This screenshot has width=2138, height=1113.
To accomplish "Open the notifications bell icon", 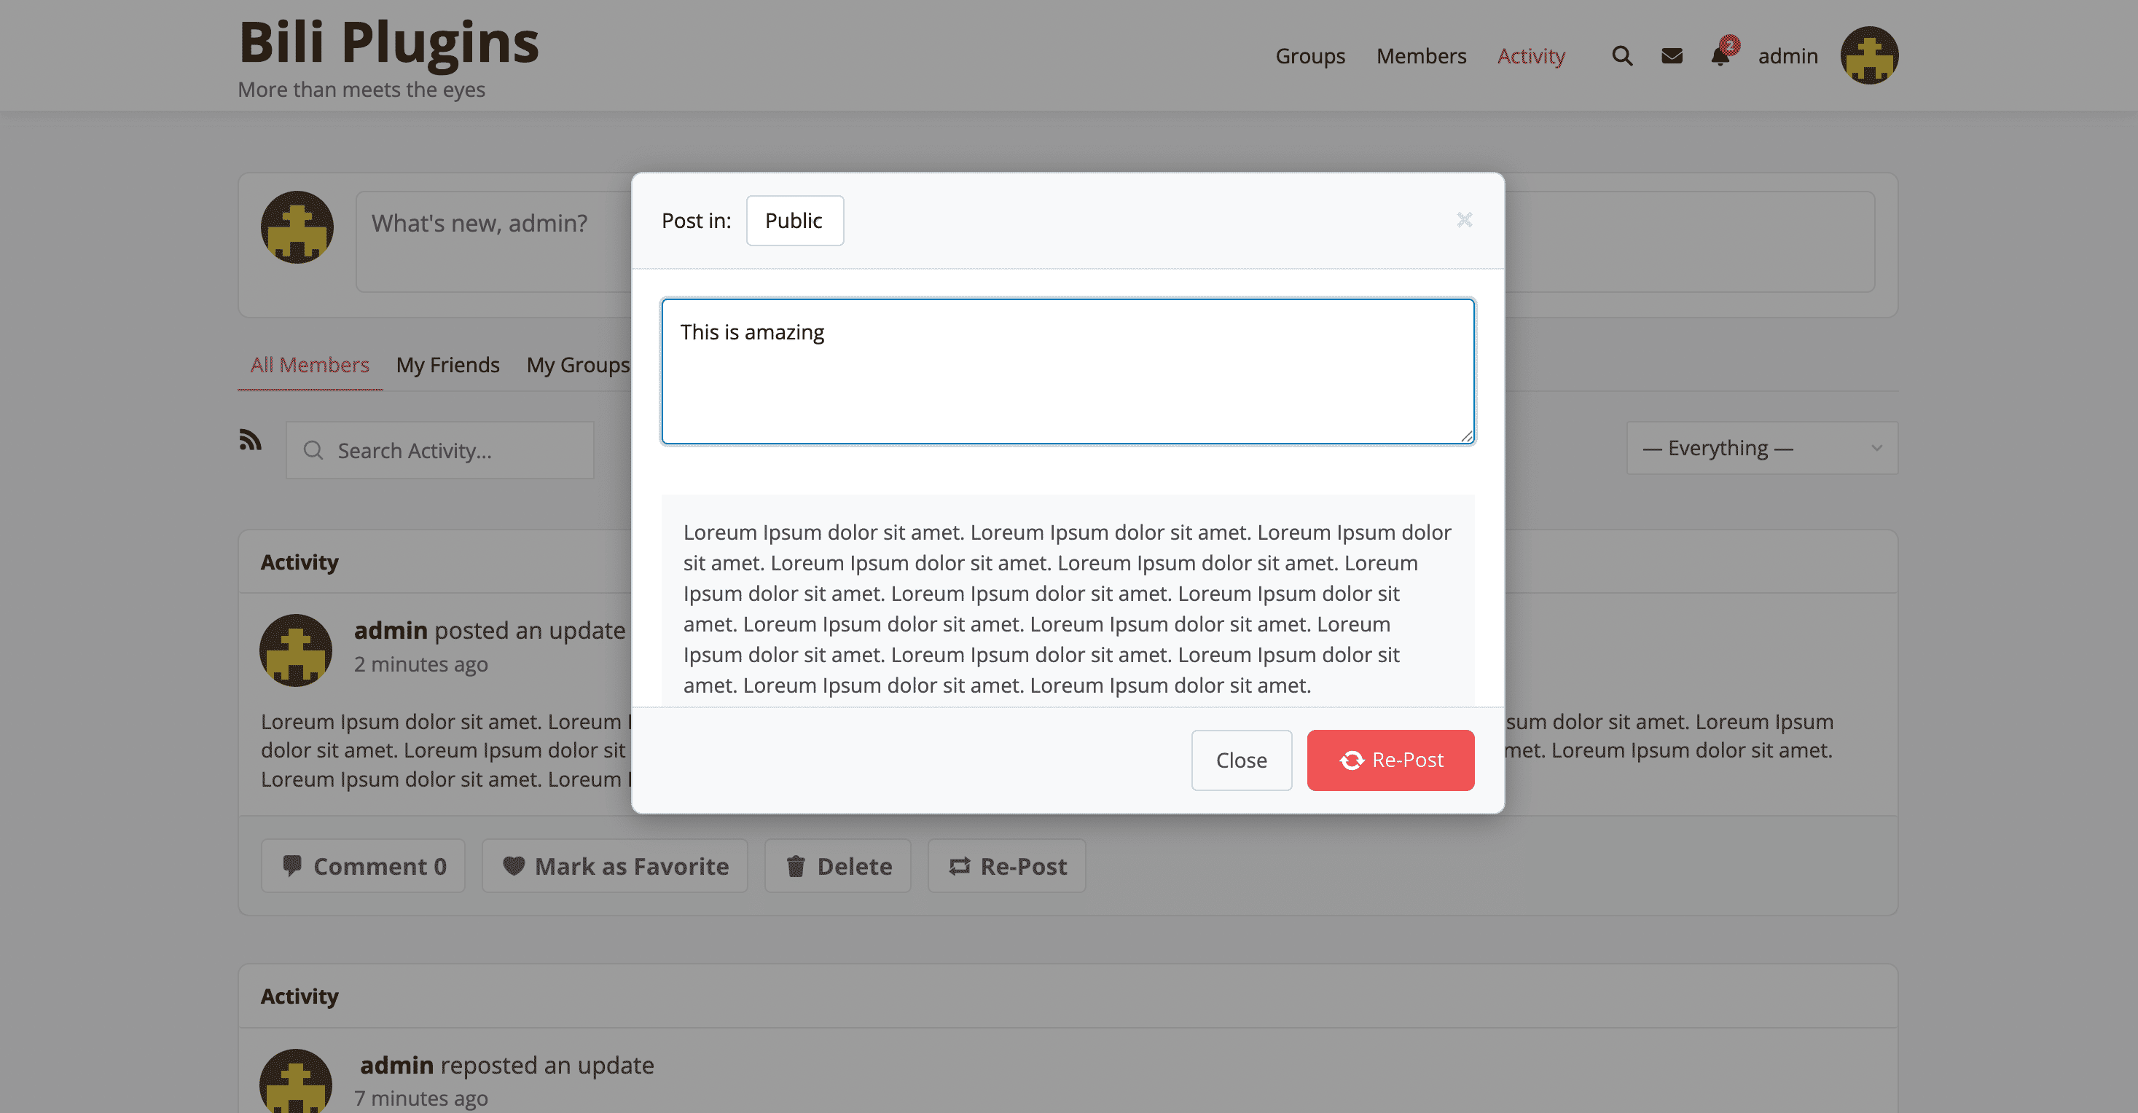I will click(x=1720, y=55).
